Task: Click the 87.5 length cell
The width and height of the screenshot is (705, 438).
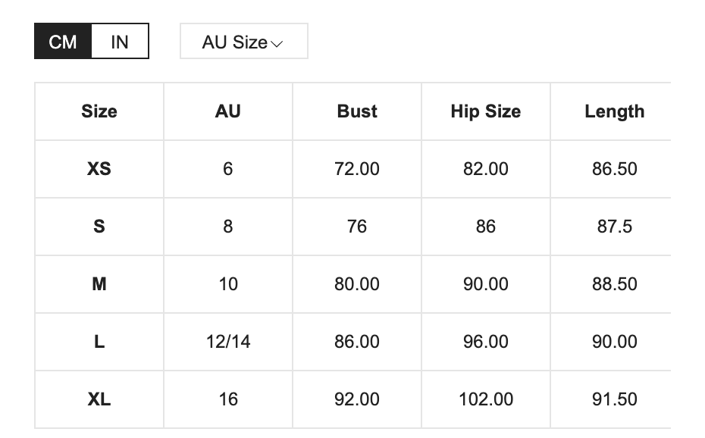Action: 614,227
